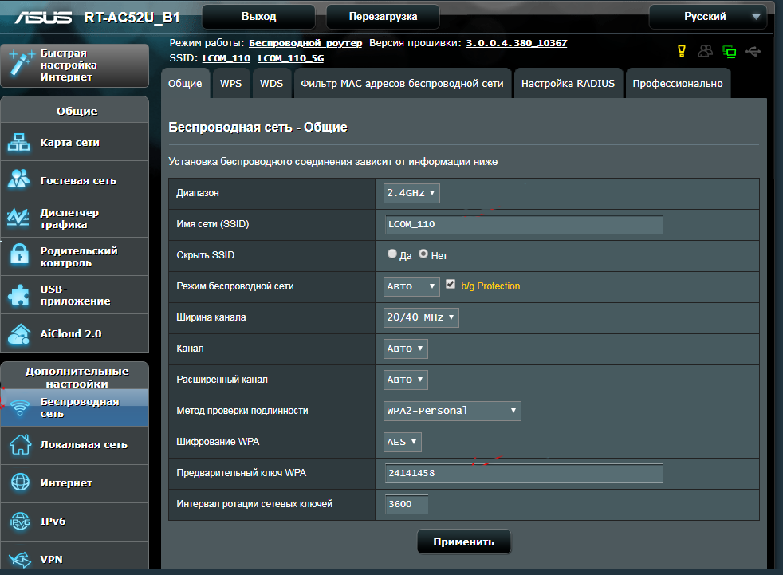Open Диспетчер трафика from the sidebar
The image size is (783, 575).
(75, 219)
